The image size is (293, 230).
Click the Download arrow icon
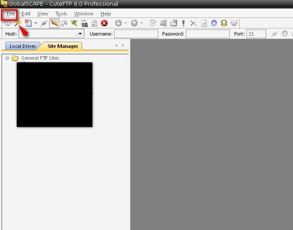118,23
